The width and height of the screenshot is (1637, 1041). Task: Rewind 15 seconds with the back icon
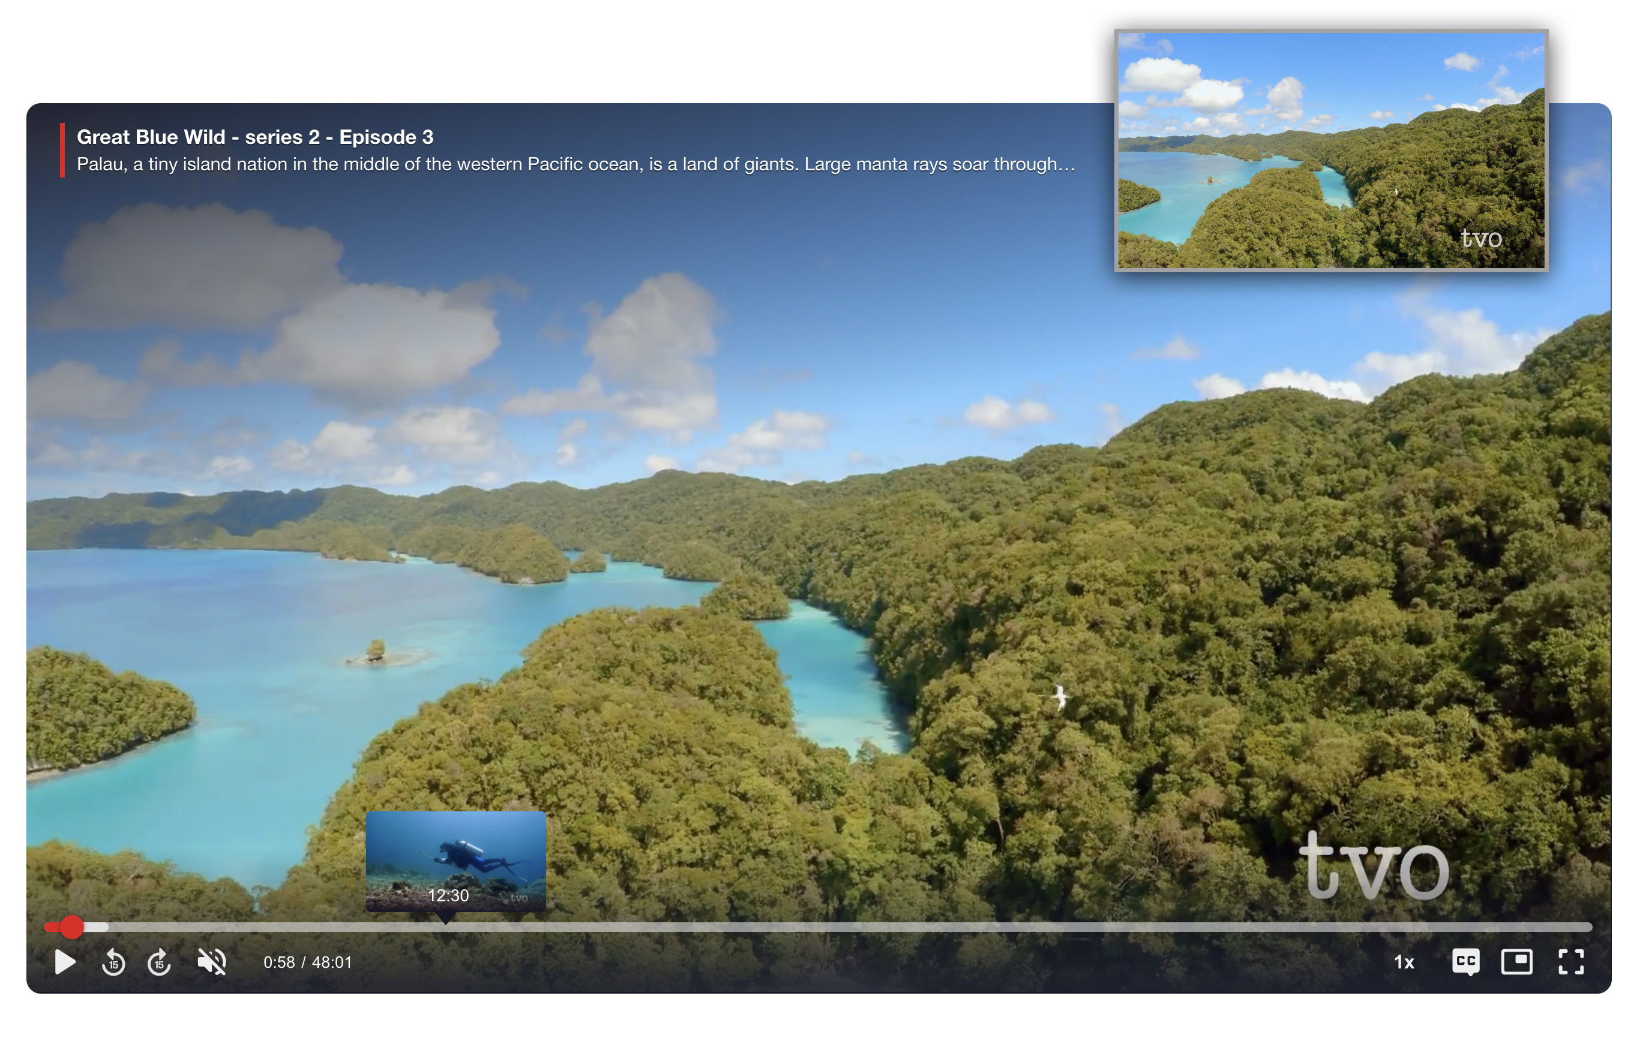point(113,962)
